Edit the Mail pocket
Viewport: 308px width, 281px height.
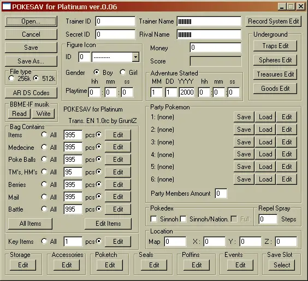click(118, 197)
